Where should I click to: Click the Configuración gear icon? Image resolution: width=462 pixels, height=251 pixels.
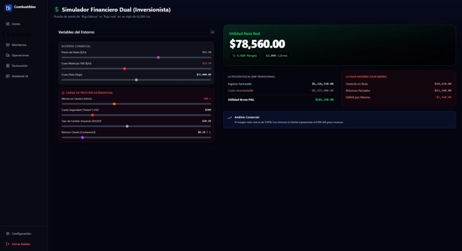pyautogui.click(x=8, y=233)
